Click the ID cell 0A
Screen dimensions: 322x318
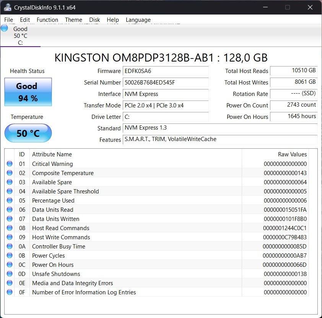tap(22, 247)
